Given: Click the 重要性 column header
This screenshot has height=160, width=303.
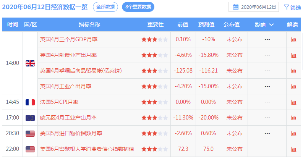Looking at the screenshot, I should (156, 24).
